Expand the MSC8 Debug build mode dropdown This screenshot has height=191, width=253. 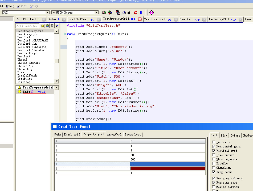click(x=96, y=12)
